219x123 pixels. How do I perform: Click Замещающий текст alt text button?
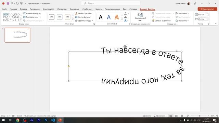pyautogui.click(x=140, y=17)
